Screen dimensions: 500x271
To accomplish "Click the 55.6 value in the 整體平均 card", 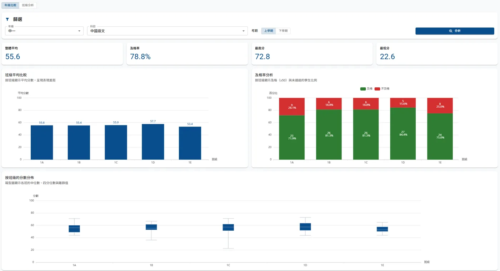I will pos(12,56).
